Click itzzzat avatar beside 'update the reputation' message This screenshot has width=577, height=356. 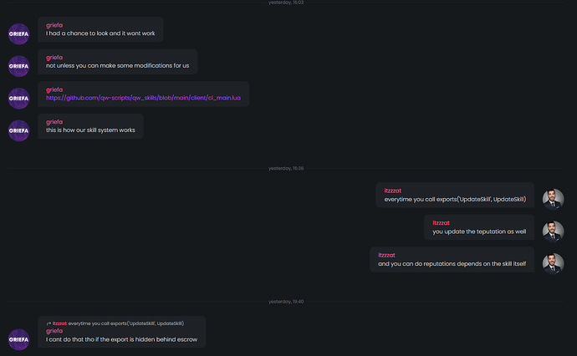(x=553, y=231)
